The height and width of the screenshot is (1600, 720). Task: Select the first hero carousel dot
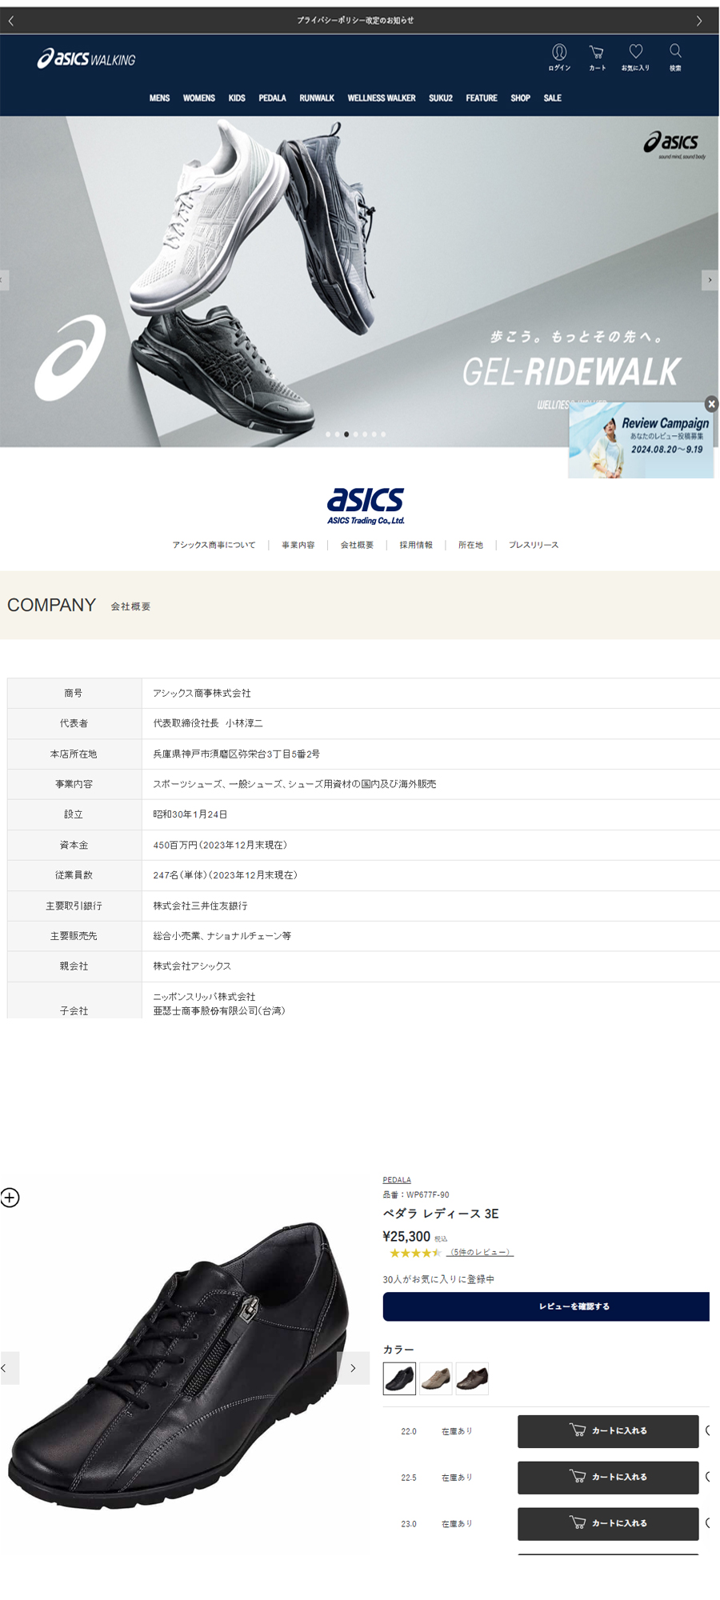click(328, 434)
